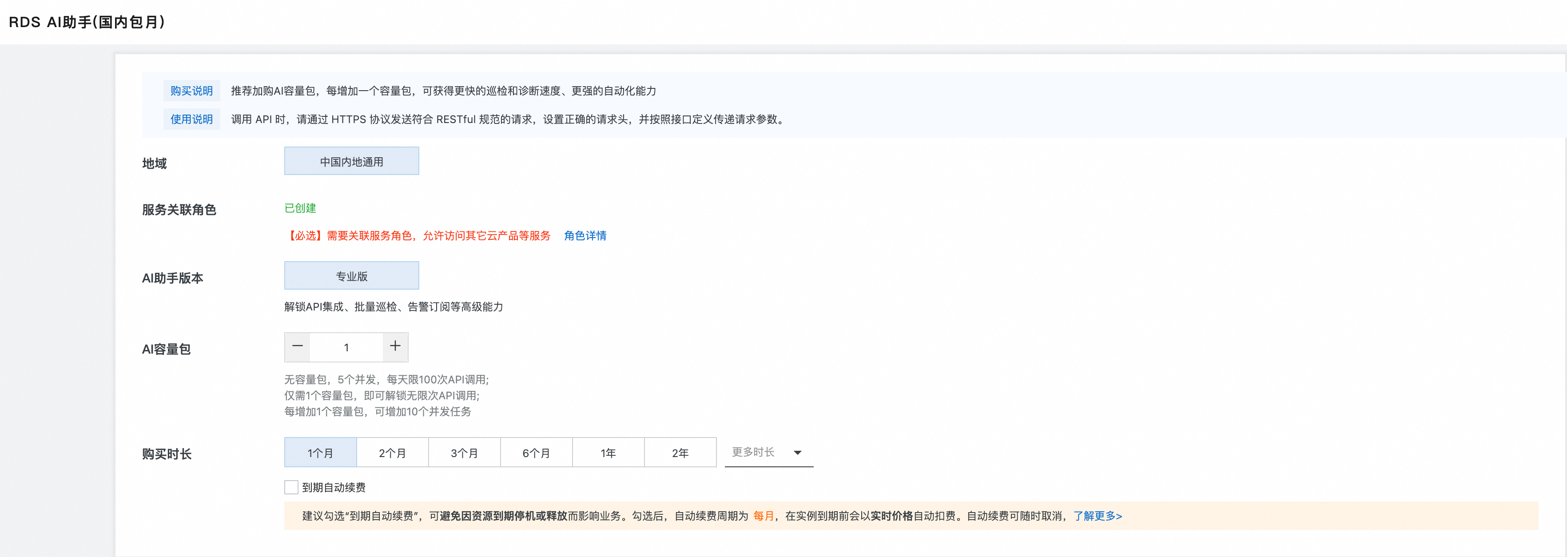The height and width of the screenshot is (557, 1567).
Task: Choose 1年 purchase duration
Action: pos(609,453)
